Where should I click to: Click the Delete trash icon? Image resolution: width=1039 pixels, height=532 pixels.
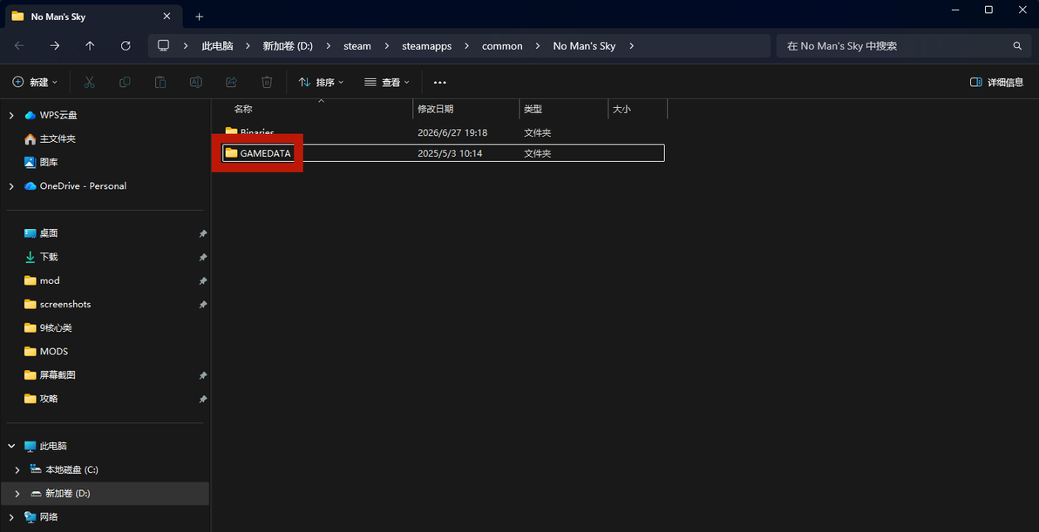click(x=267, y=82)
